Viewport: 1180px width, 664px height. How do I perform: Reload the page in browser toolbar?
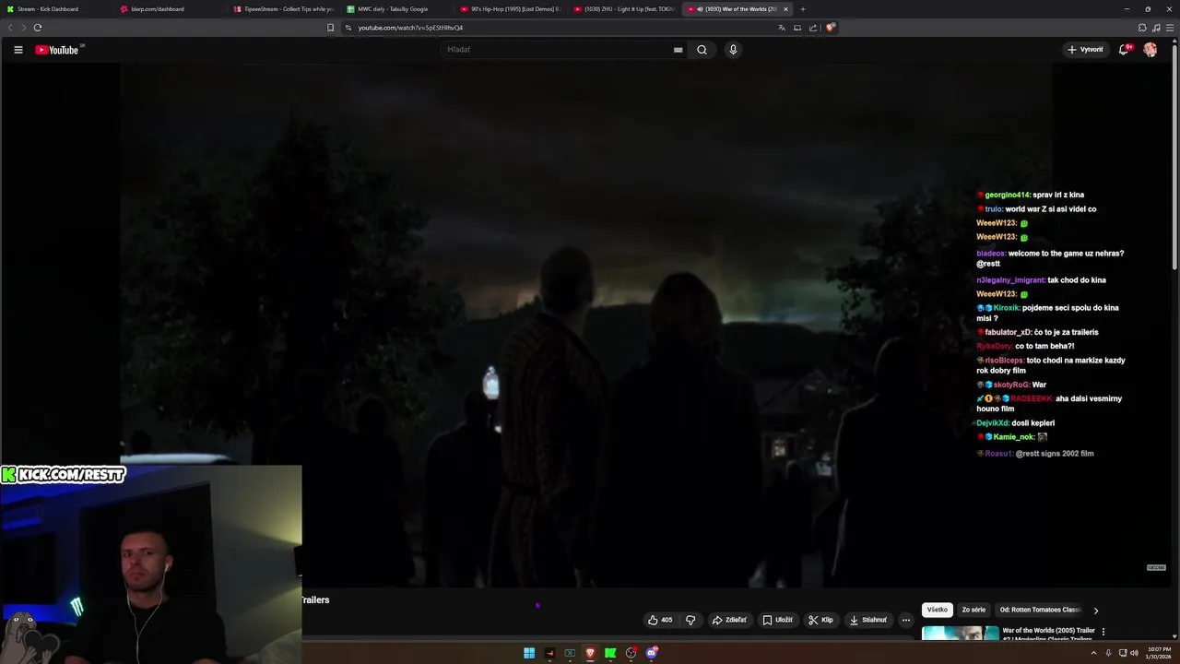[38, 28]
